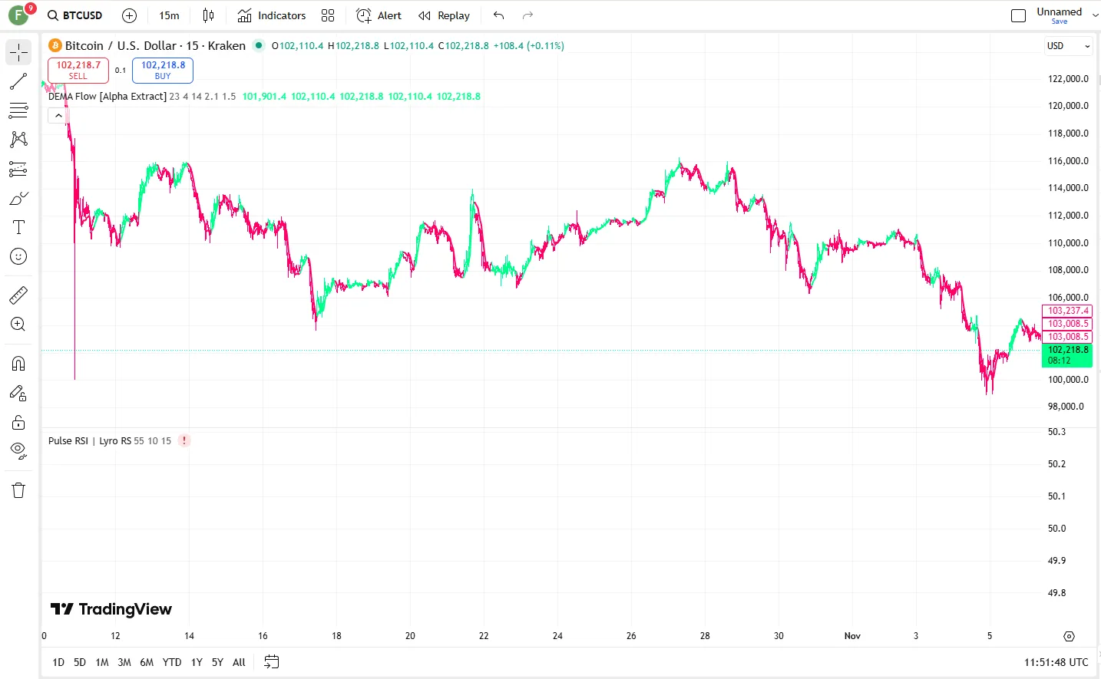Toggle lock all drawing tools
Image resolution: width=1101 pixels, height=679 pixels.
click(x=18, y=423)
